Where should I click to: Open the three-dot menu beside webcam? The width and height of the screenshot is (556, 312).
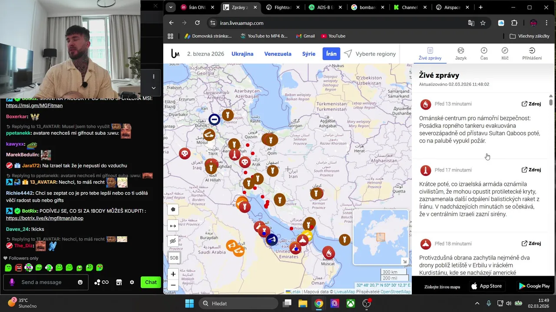click(153, 77)
